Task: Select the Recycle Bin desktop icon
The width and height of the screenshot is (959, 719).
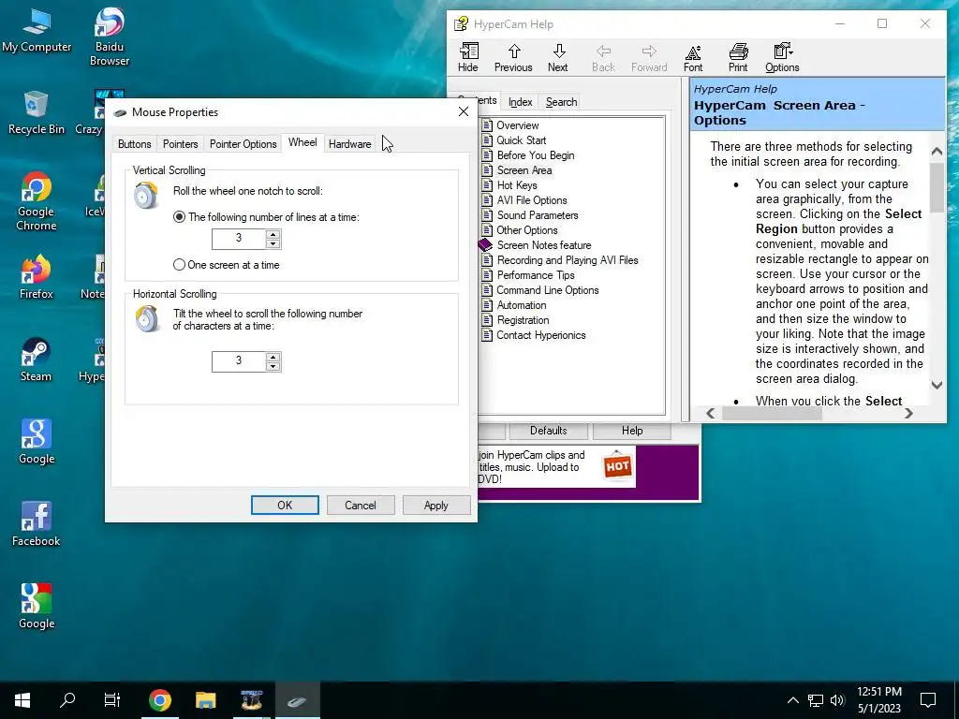Action: (37, 112)
